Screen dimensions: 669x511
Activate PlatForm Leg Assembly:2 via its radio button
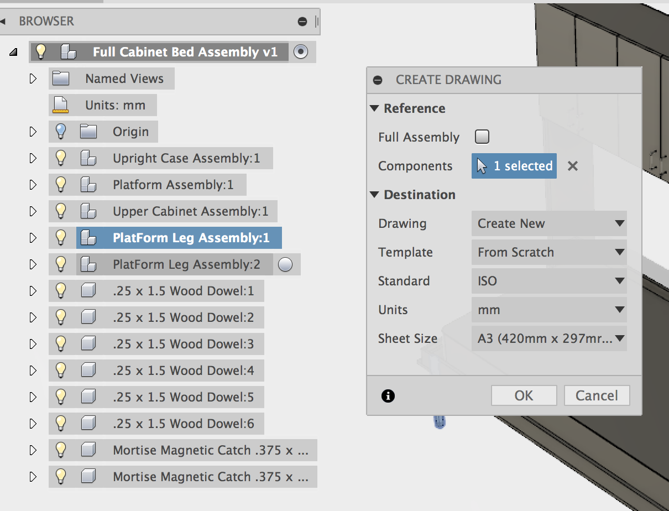point(285,264)
